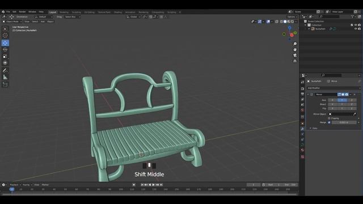The height and width of the screenshot is (204, 363).
Task: Toggle the camera view icon
Action: (295, 56)
